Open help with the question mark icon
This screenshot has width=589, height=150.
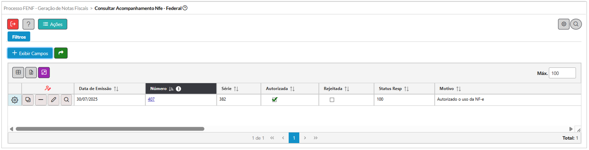pyautogui.click(x=28, y=24)
